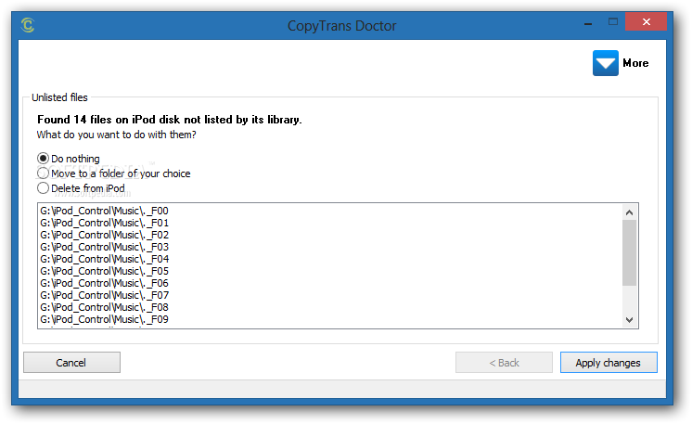The width and height of the screenshot is (692, 424).
Task: Click the CopyTrans logo icon in title bar
Action: pos(28,25)
